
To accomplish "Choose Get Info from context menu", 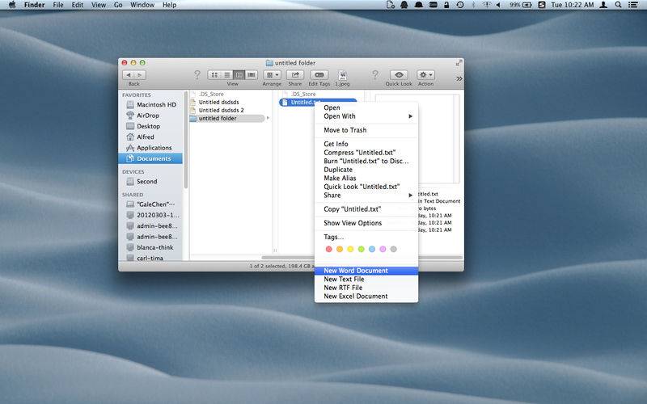I will (366, 144).
